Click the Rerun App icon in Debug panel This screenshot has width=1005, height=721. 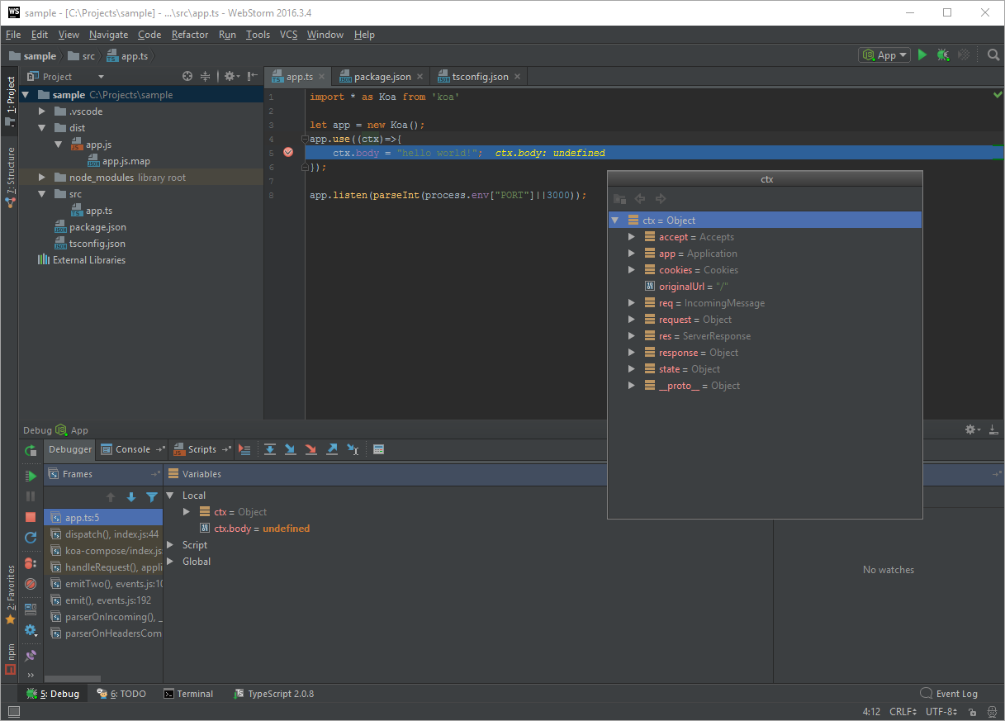31,450
